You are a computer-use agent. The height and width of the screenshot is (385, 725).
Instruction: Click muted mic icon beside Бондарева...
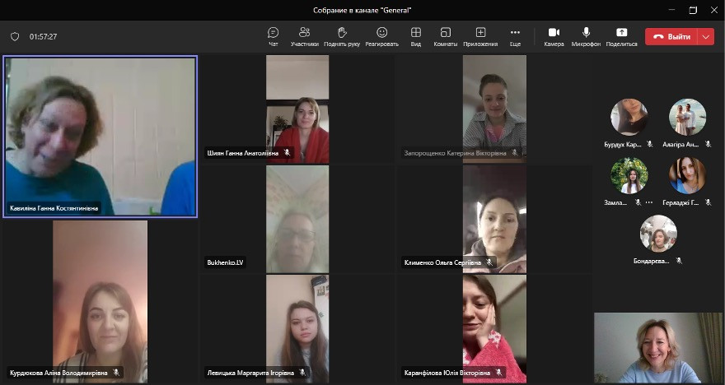click(679, 261)
